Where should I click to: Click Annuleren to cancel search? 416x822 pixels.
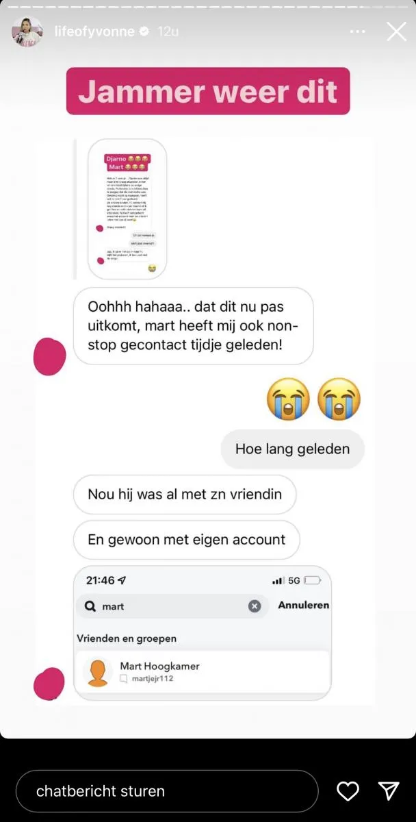tap(303, 606)
